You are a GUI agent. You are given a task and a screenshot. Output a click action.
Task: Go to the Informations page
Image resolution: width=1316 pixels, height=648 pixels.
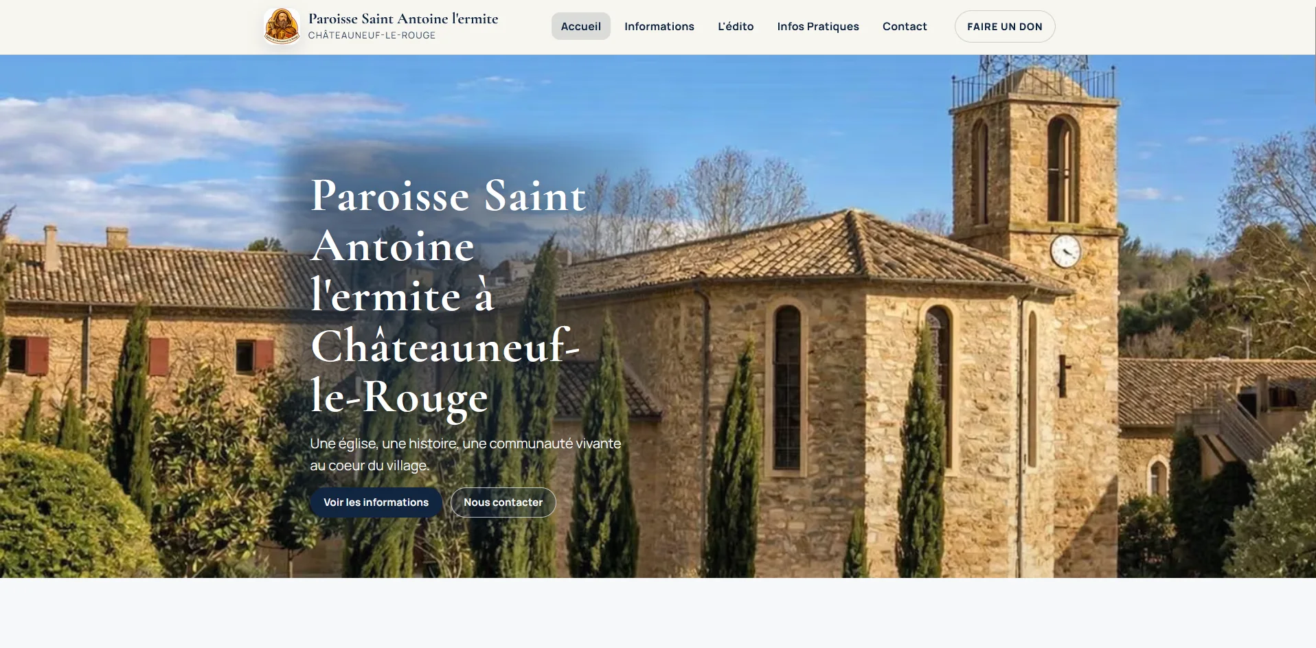pyautogui.click(x=659, y=26)
